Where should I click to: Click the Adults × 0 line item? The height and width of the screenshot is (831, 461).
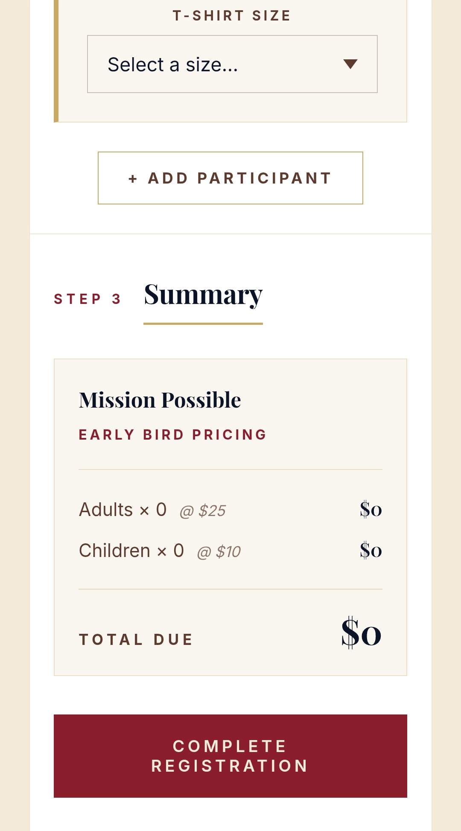coord(123,510)
